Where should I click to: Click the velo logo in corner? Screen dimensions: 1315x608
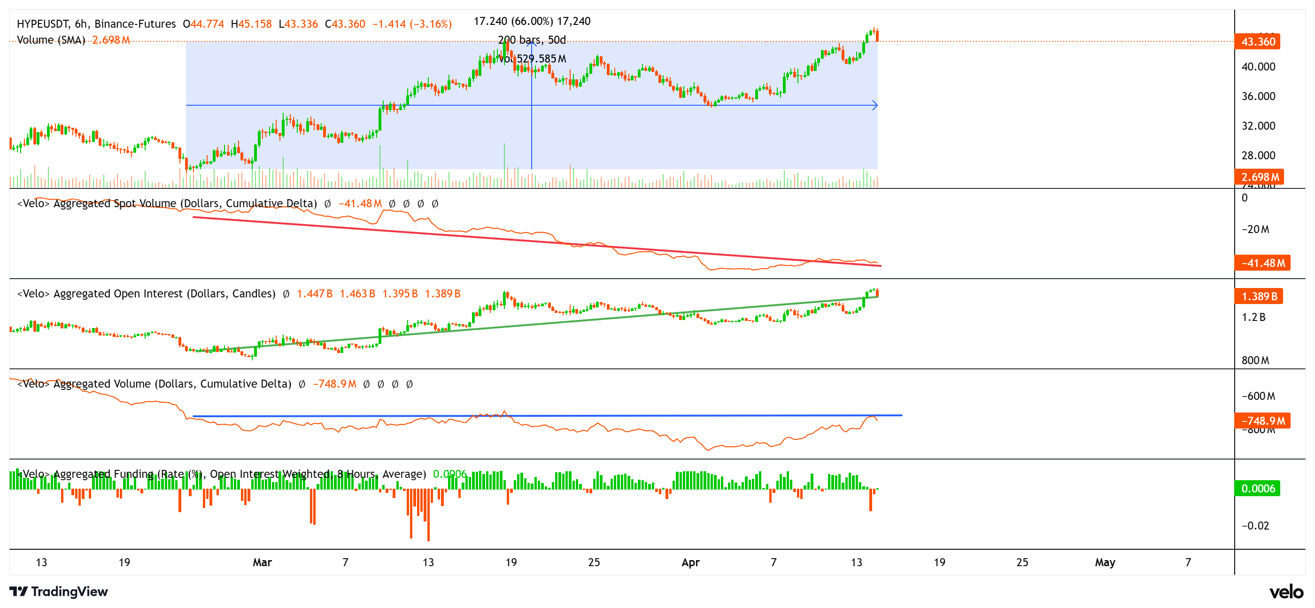[x=1286, y=592]
